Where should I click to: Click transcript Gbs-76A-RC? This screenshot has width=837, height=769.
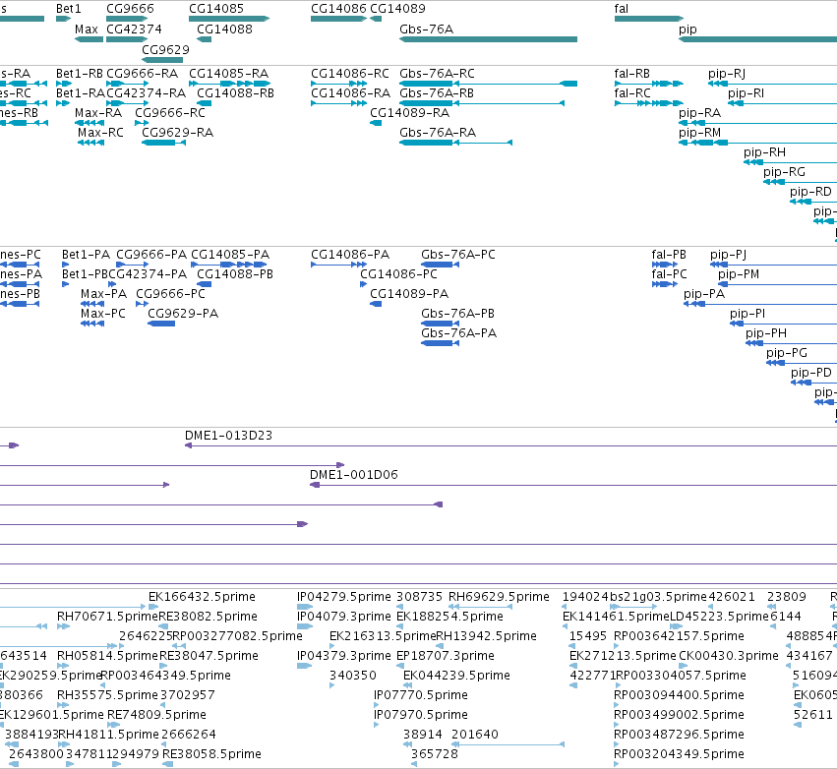pos(488,84)
